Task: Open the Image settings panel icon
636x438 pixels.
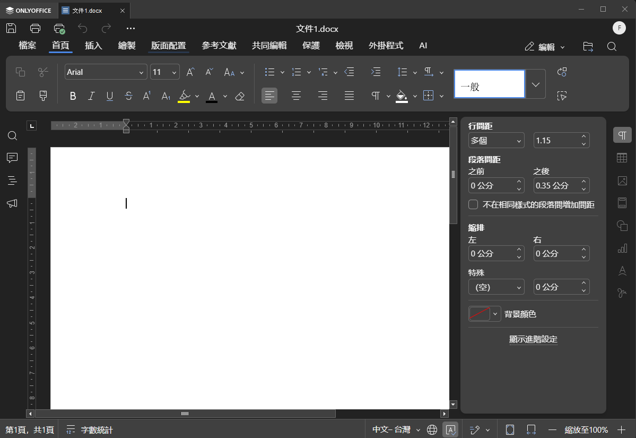Action: [x=622, y=181]
